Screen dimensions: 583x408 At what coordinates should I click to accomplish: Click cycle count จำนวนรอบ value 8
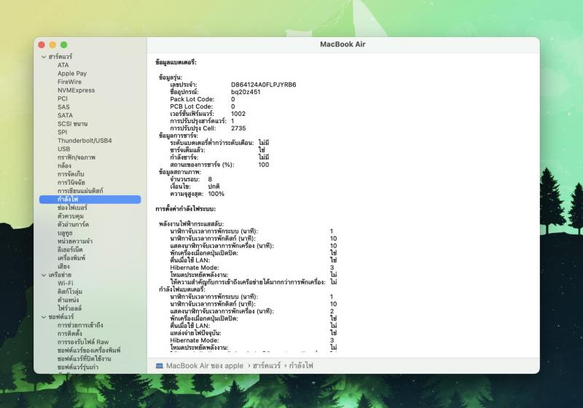pyautogui.click(x=210, y=179)
